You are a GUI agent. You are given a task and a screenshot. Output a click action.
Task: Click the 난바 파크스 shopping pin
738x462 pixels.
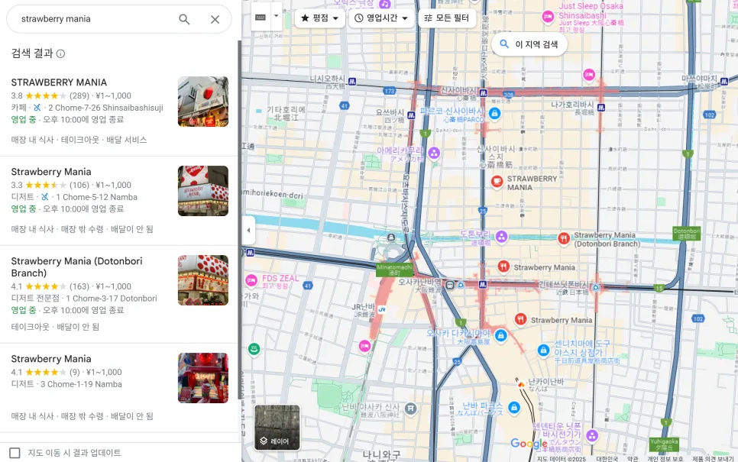pyautogui.click(x=514, y=408)
